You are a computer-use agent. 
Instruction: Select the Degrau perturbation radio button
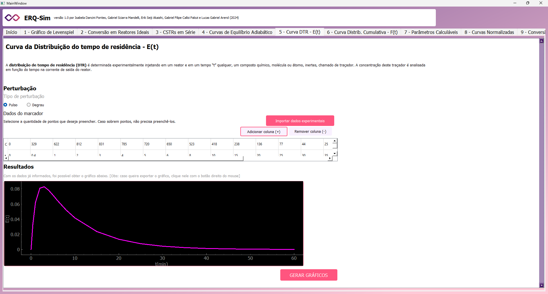tap(29, 105)
